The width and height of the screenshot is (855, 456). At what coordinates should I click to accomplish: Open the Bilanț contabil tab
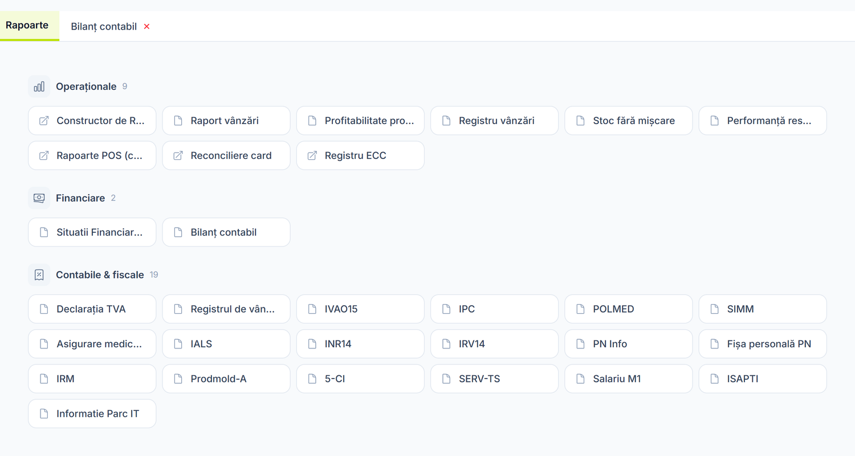coord(104,26)
